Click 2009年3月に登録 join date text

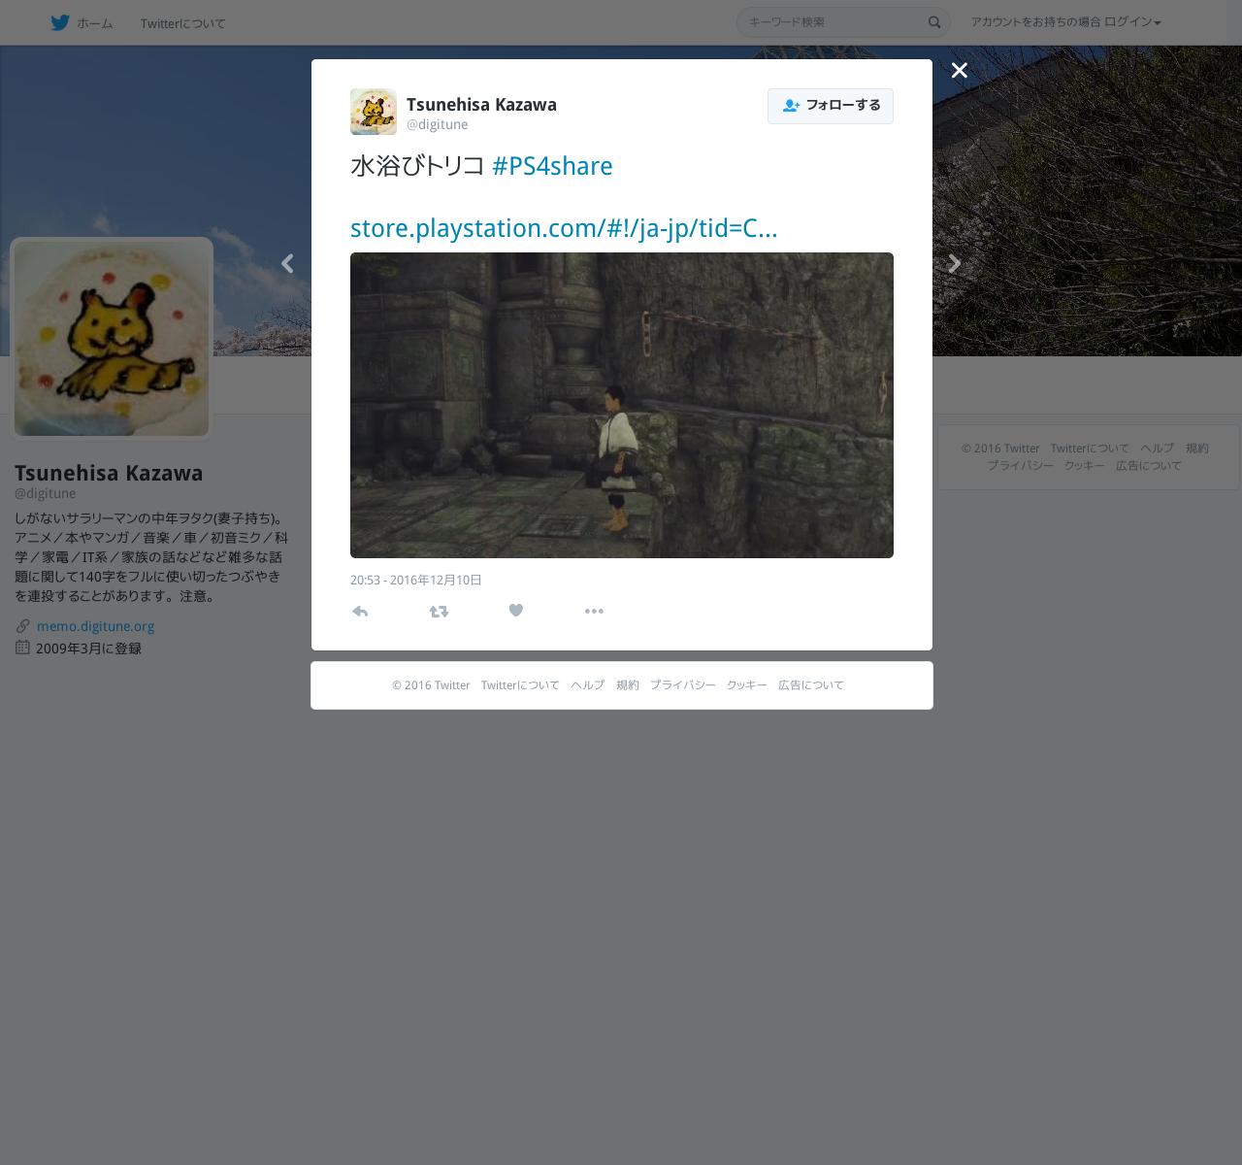click(x=88, y=649)
